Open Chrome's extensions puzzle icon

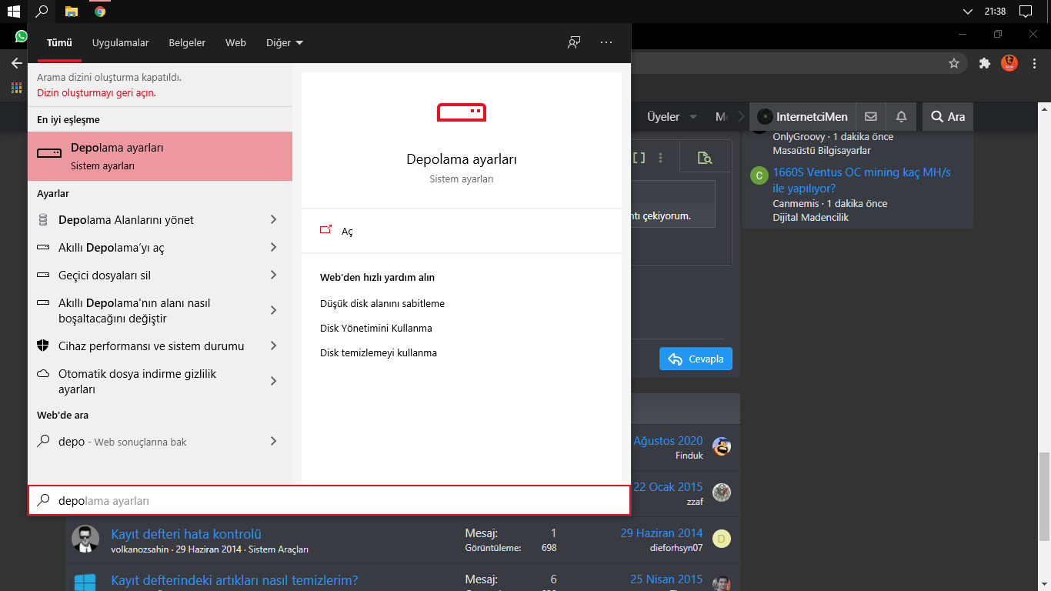[x=984, y=63]
